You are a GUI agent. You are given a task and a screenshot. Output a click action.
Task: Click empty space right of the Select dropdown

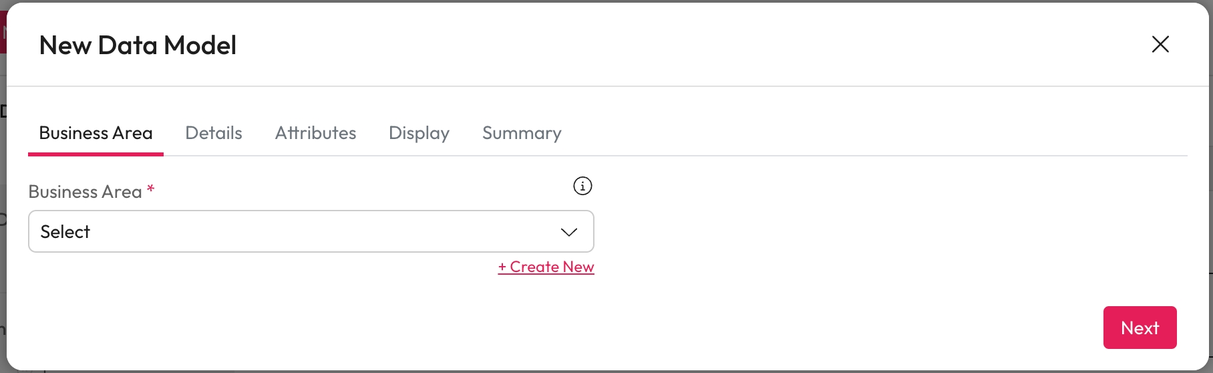pyautogui.click(x=868, y=231)
